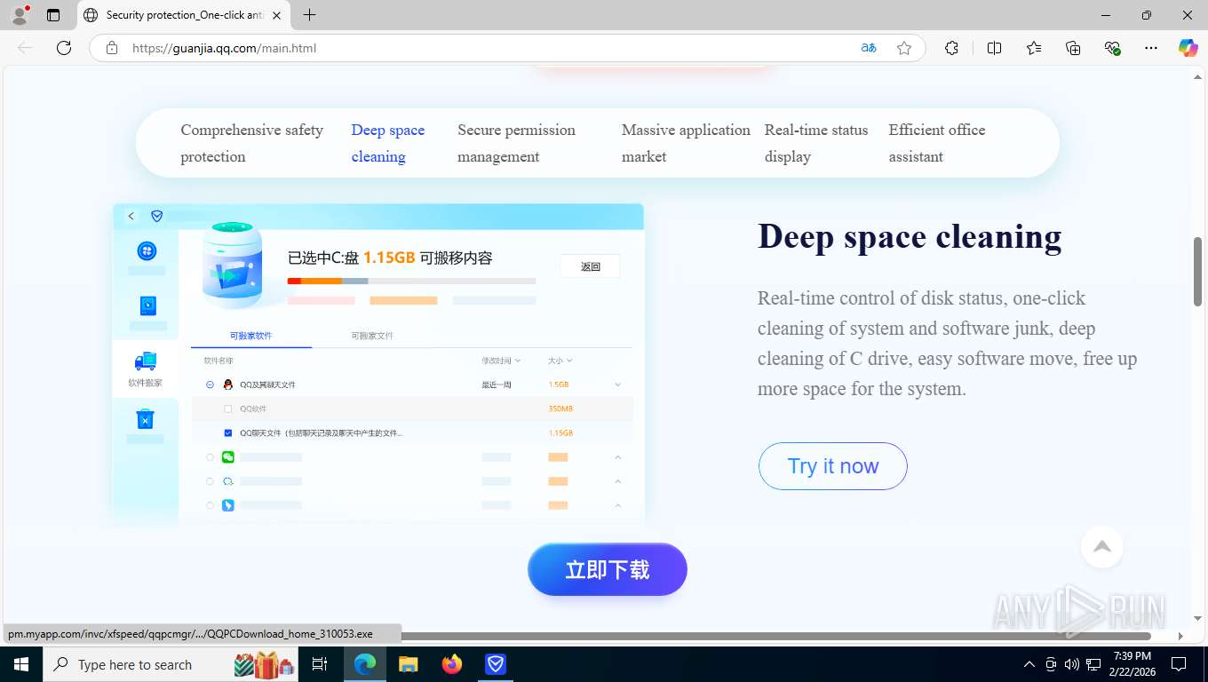This screenshot has width=1208, height=682.
Task: Click the round blue grid sidebar icon
Action: point(147,251)
